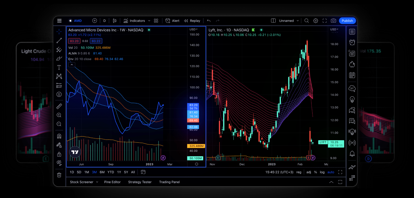Collapse the bottom panel chevron
This screenshot has height=198, width=414.
tap(331, 182)
